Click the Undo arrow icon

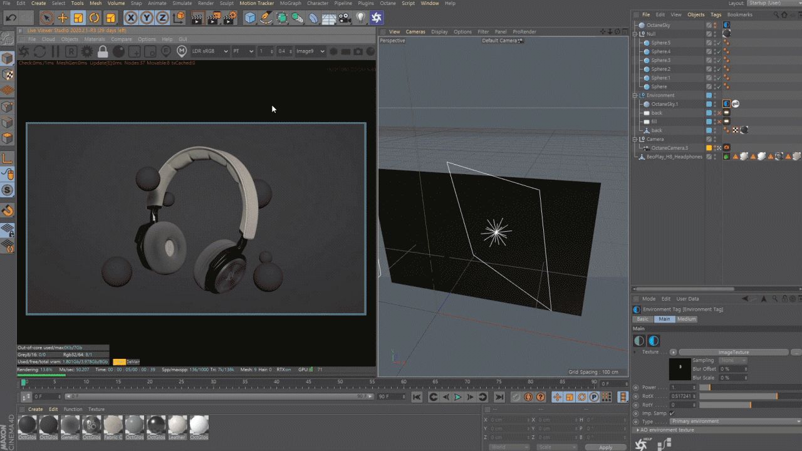pyautogui.click(x=11, y=18)
